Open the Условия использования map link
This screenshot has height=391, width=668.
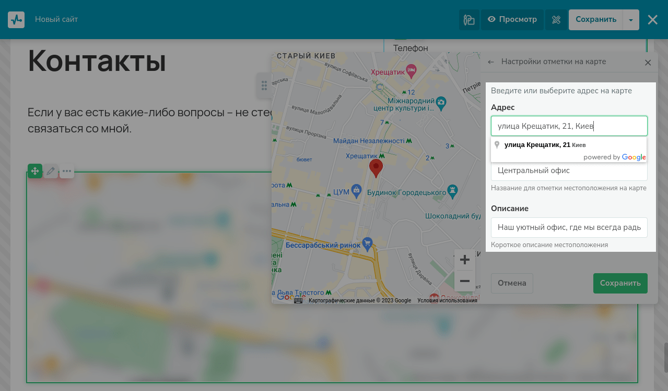(x=447, y=300)
